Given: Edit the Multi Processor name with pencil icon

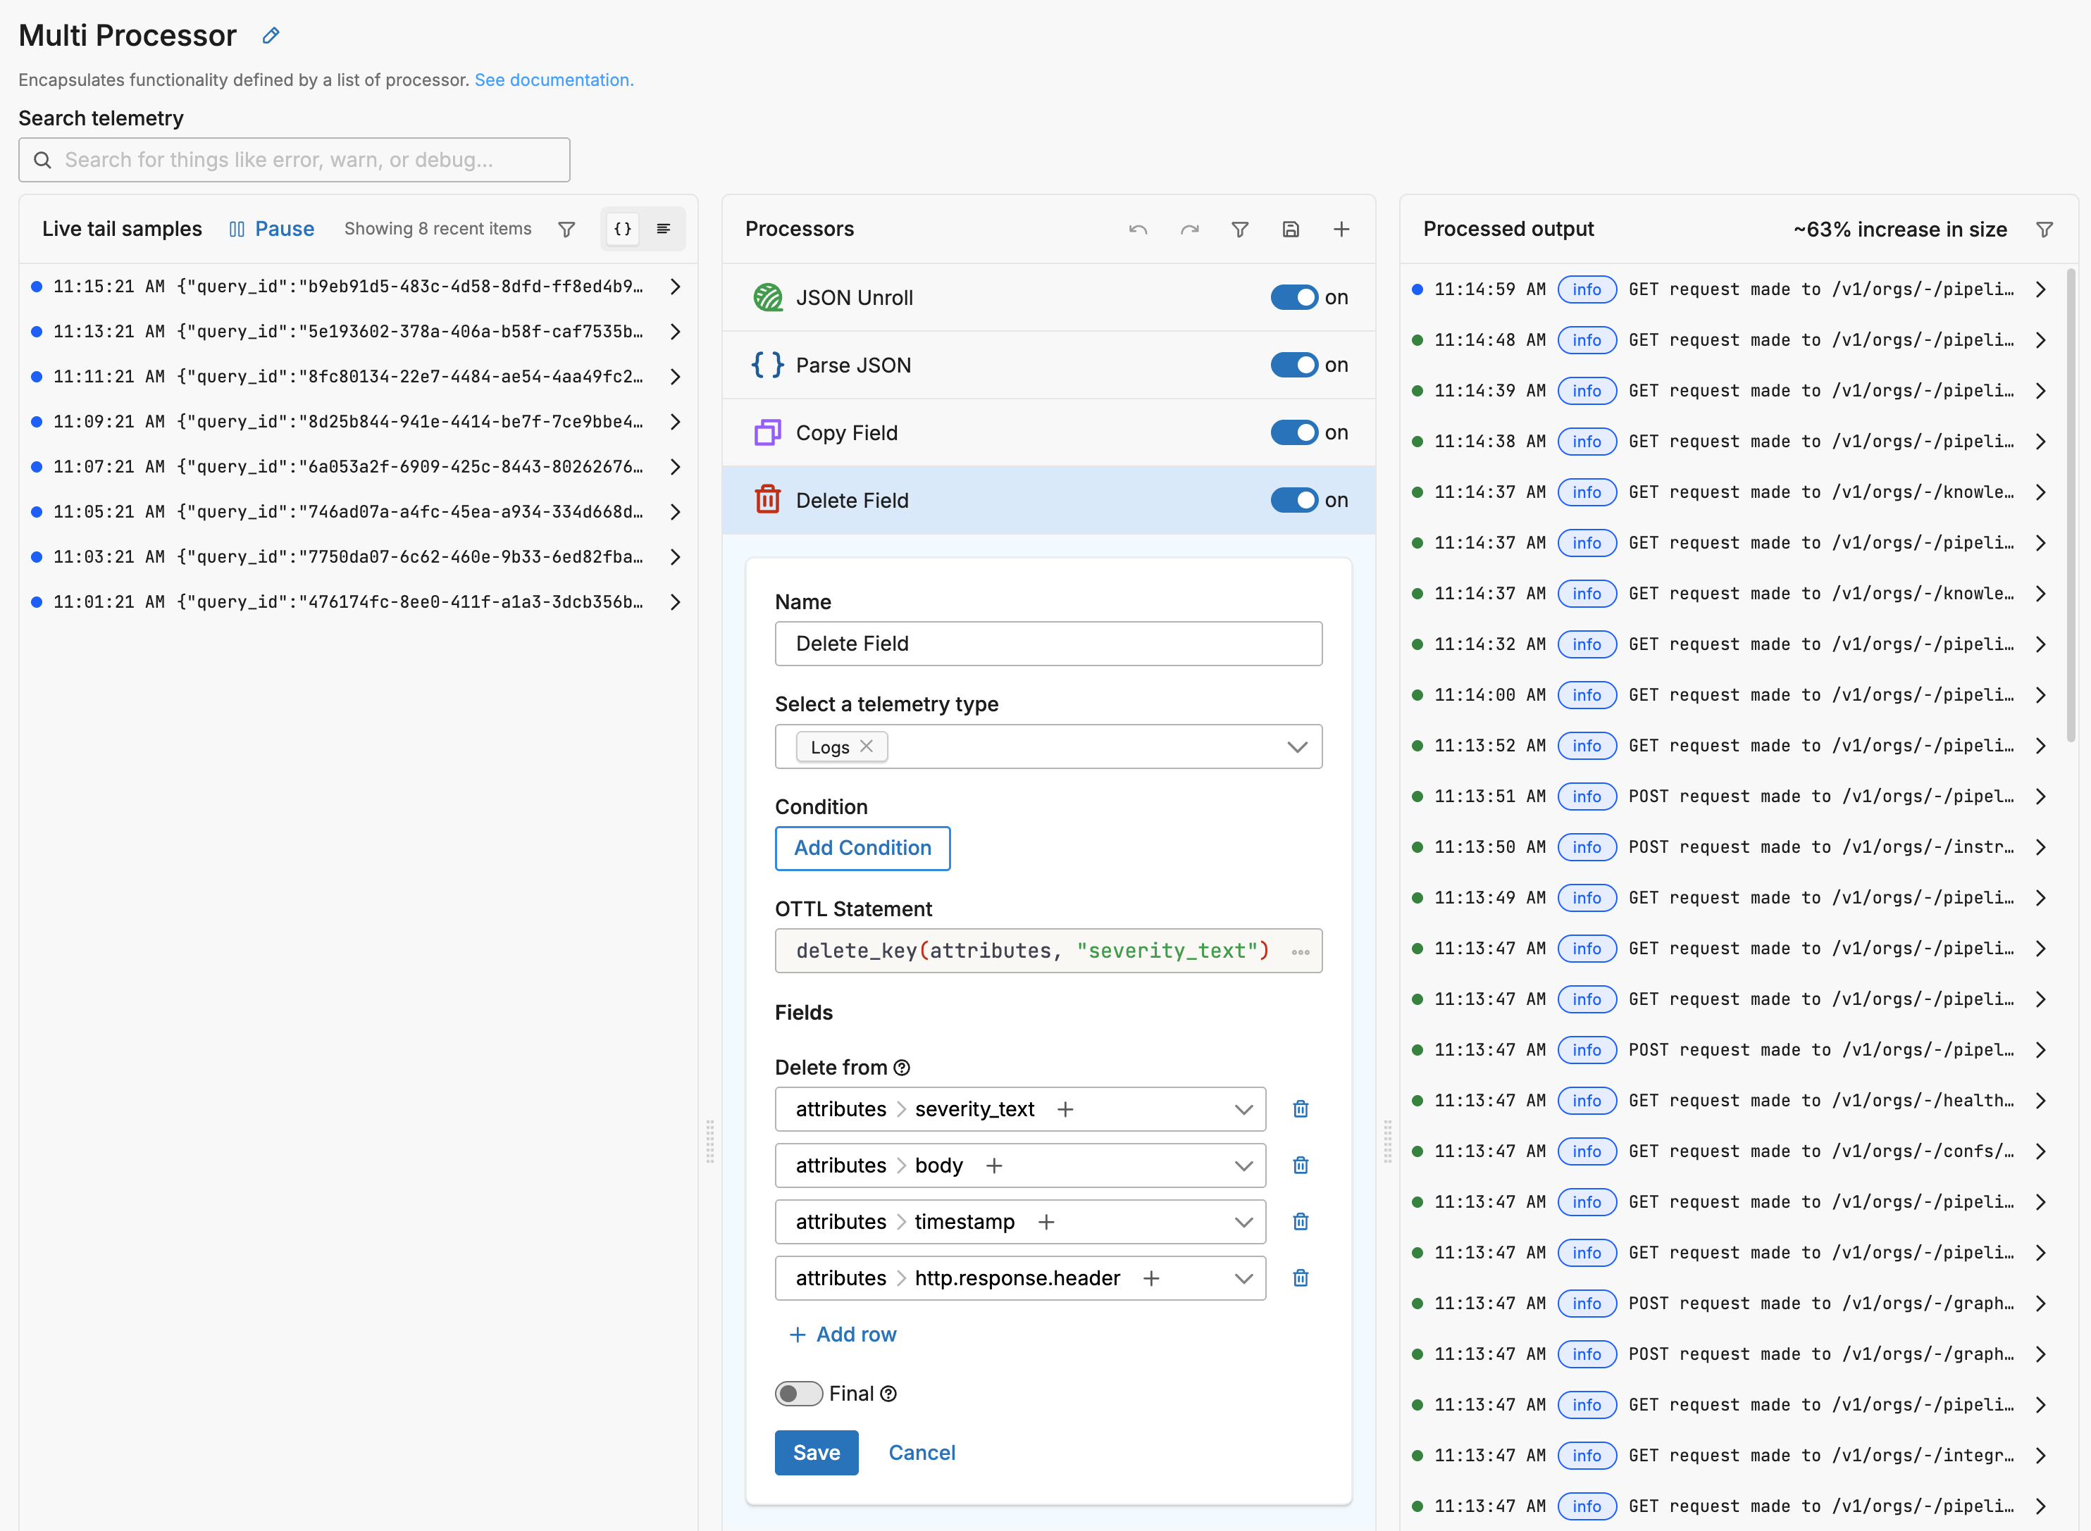Looking at the screenshot, I should tap(270, 35).
